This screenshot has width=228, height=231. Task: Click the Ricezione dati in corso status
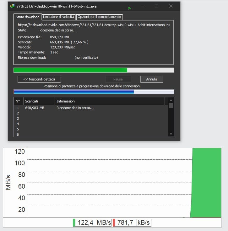coord(58,30)
